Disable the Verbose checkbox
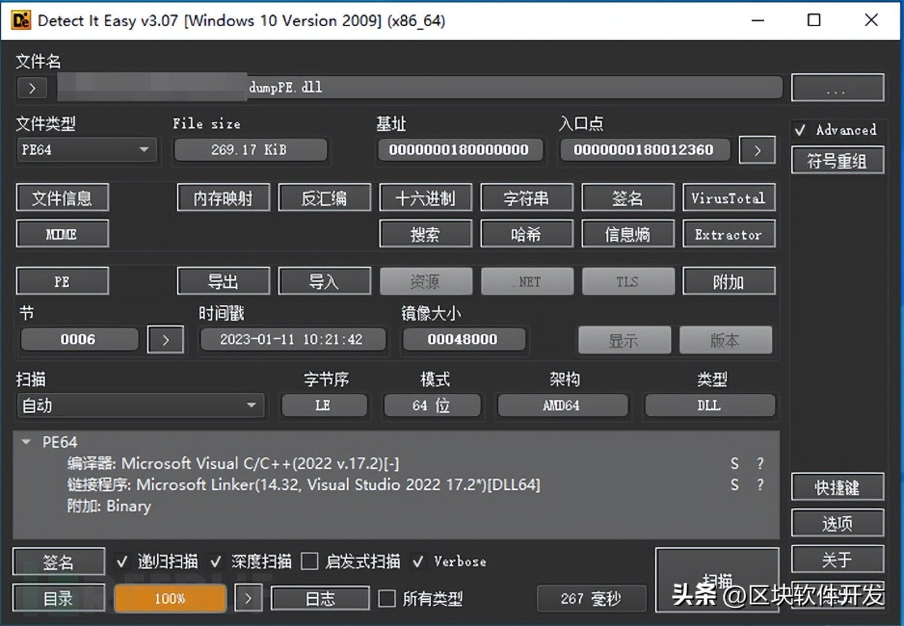Screen dimensions: 904x626 pyautogui.click(x=419, y=561)
